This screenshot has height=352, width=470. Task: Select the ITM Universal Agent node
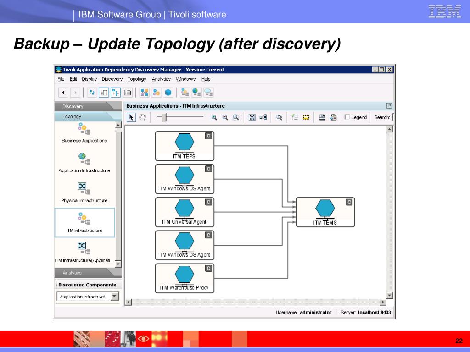(x=185, y=212)
